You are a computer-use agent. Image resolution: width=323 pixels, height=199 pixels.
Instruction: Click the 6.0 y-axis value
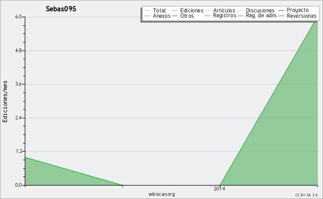18,17
